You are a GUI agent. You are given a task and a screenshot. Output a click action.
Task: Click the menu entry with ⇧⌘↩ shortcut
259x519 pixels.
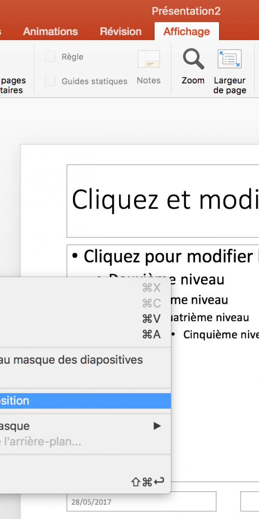pos(85,482)
